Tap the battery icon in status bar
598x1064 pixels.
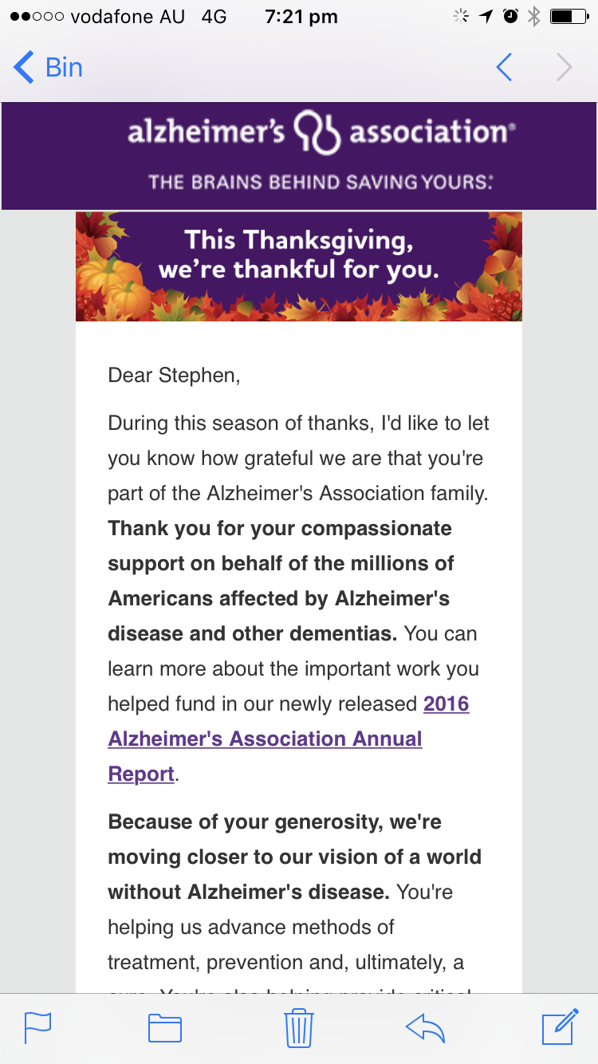click(567, 16)
